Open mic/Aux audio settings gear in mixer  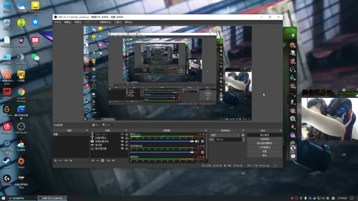202,141
